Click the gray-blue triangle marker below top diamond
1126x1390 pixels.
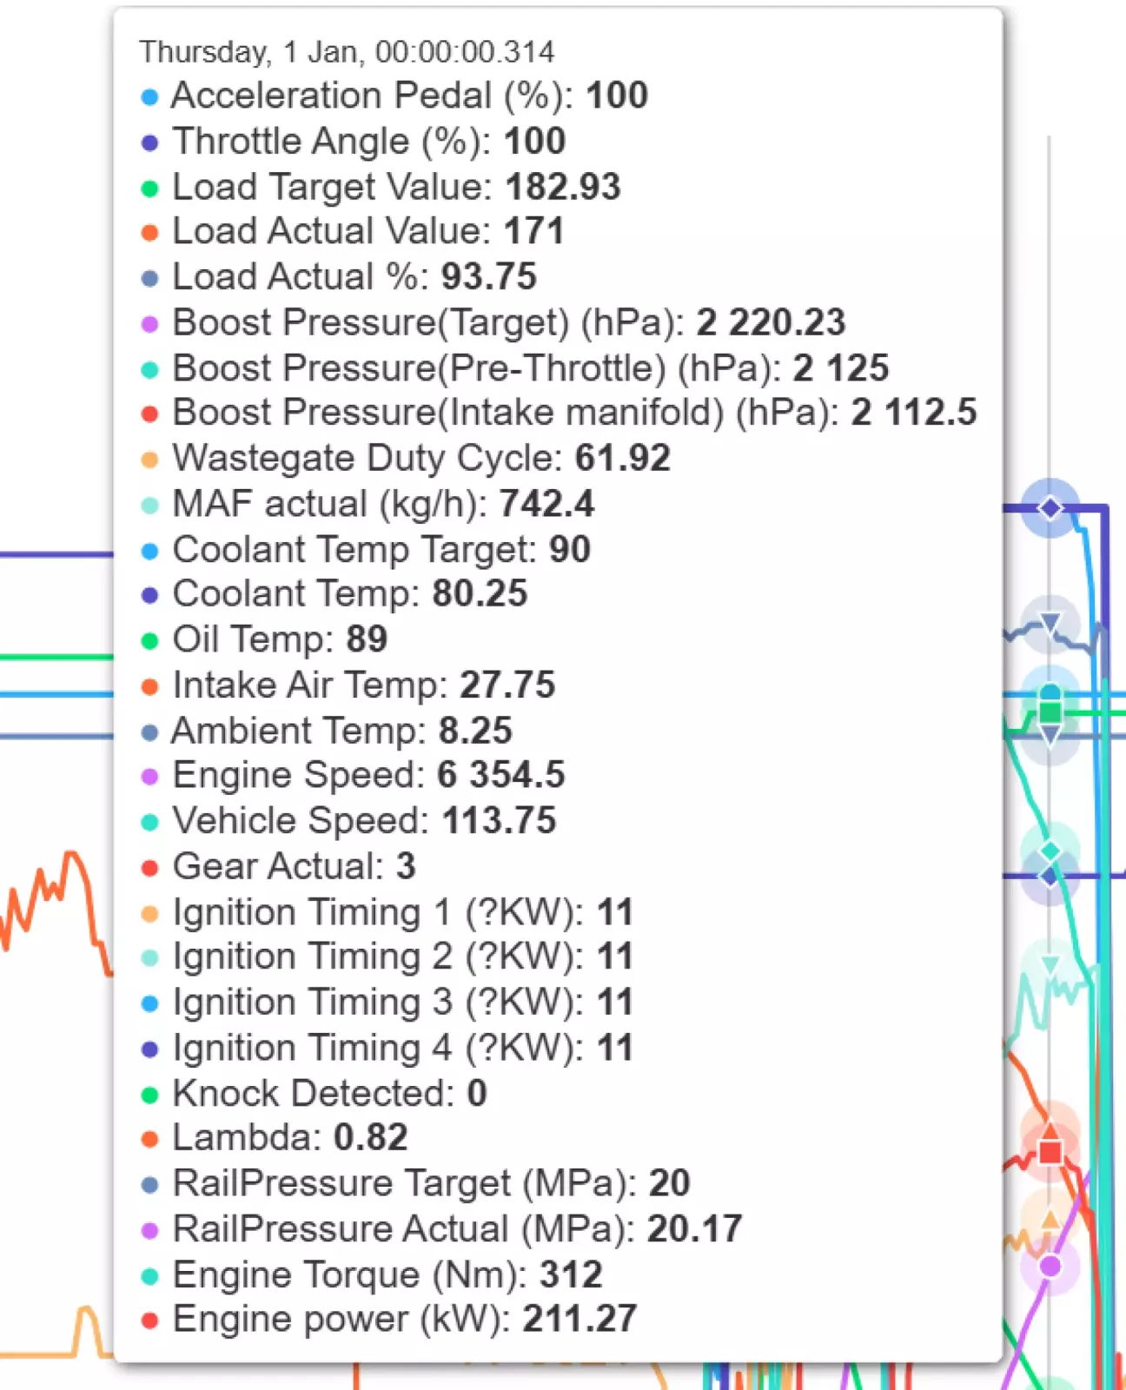click(1050, 622)
